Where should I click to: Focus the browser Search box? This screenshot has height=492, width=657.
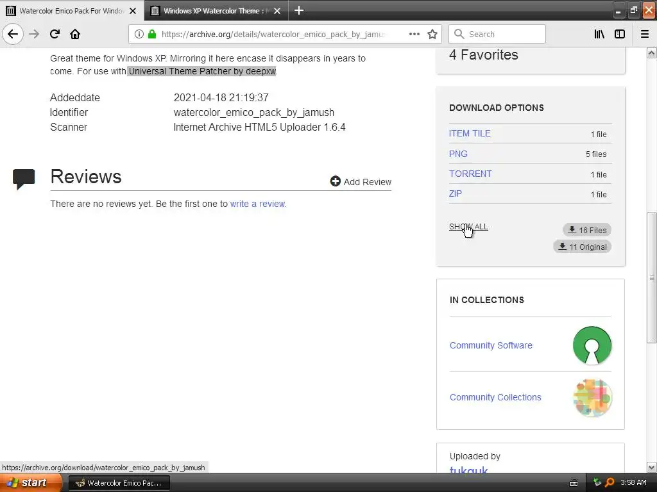pos(497,34)
